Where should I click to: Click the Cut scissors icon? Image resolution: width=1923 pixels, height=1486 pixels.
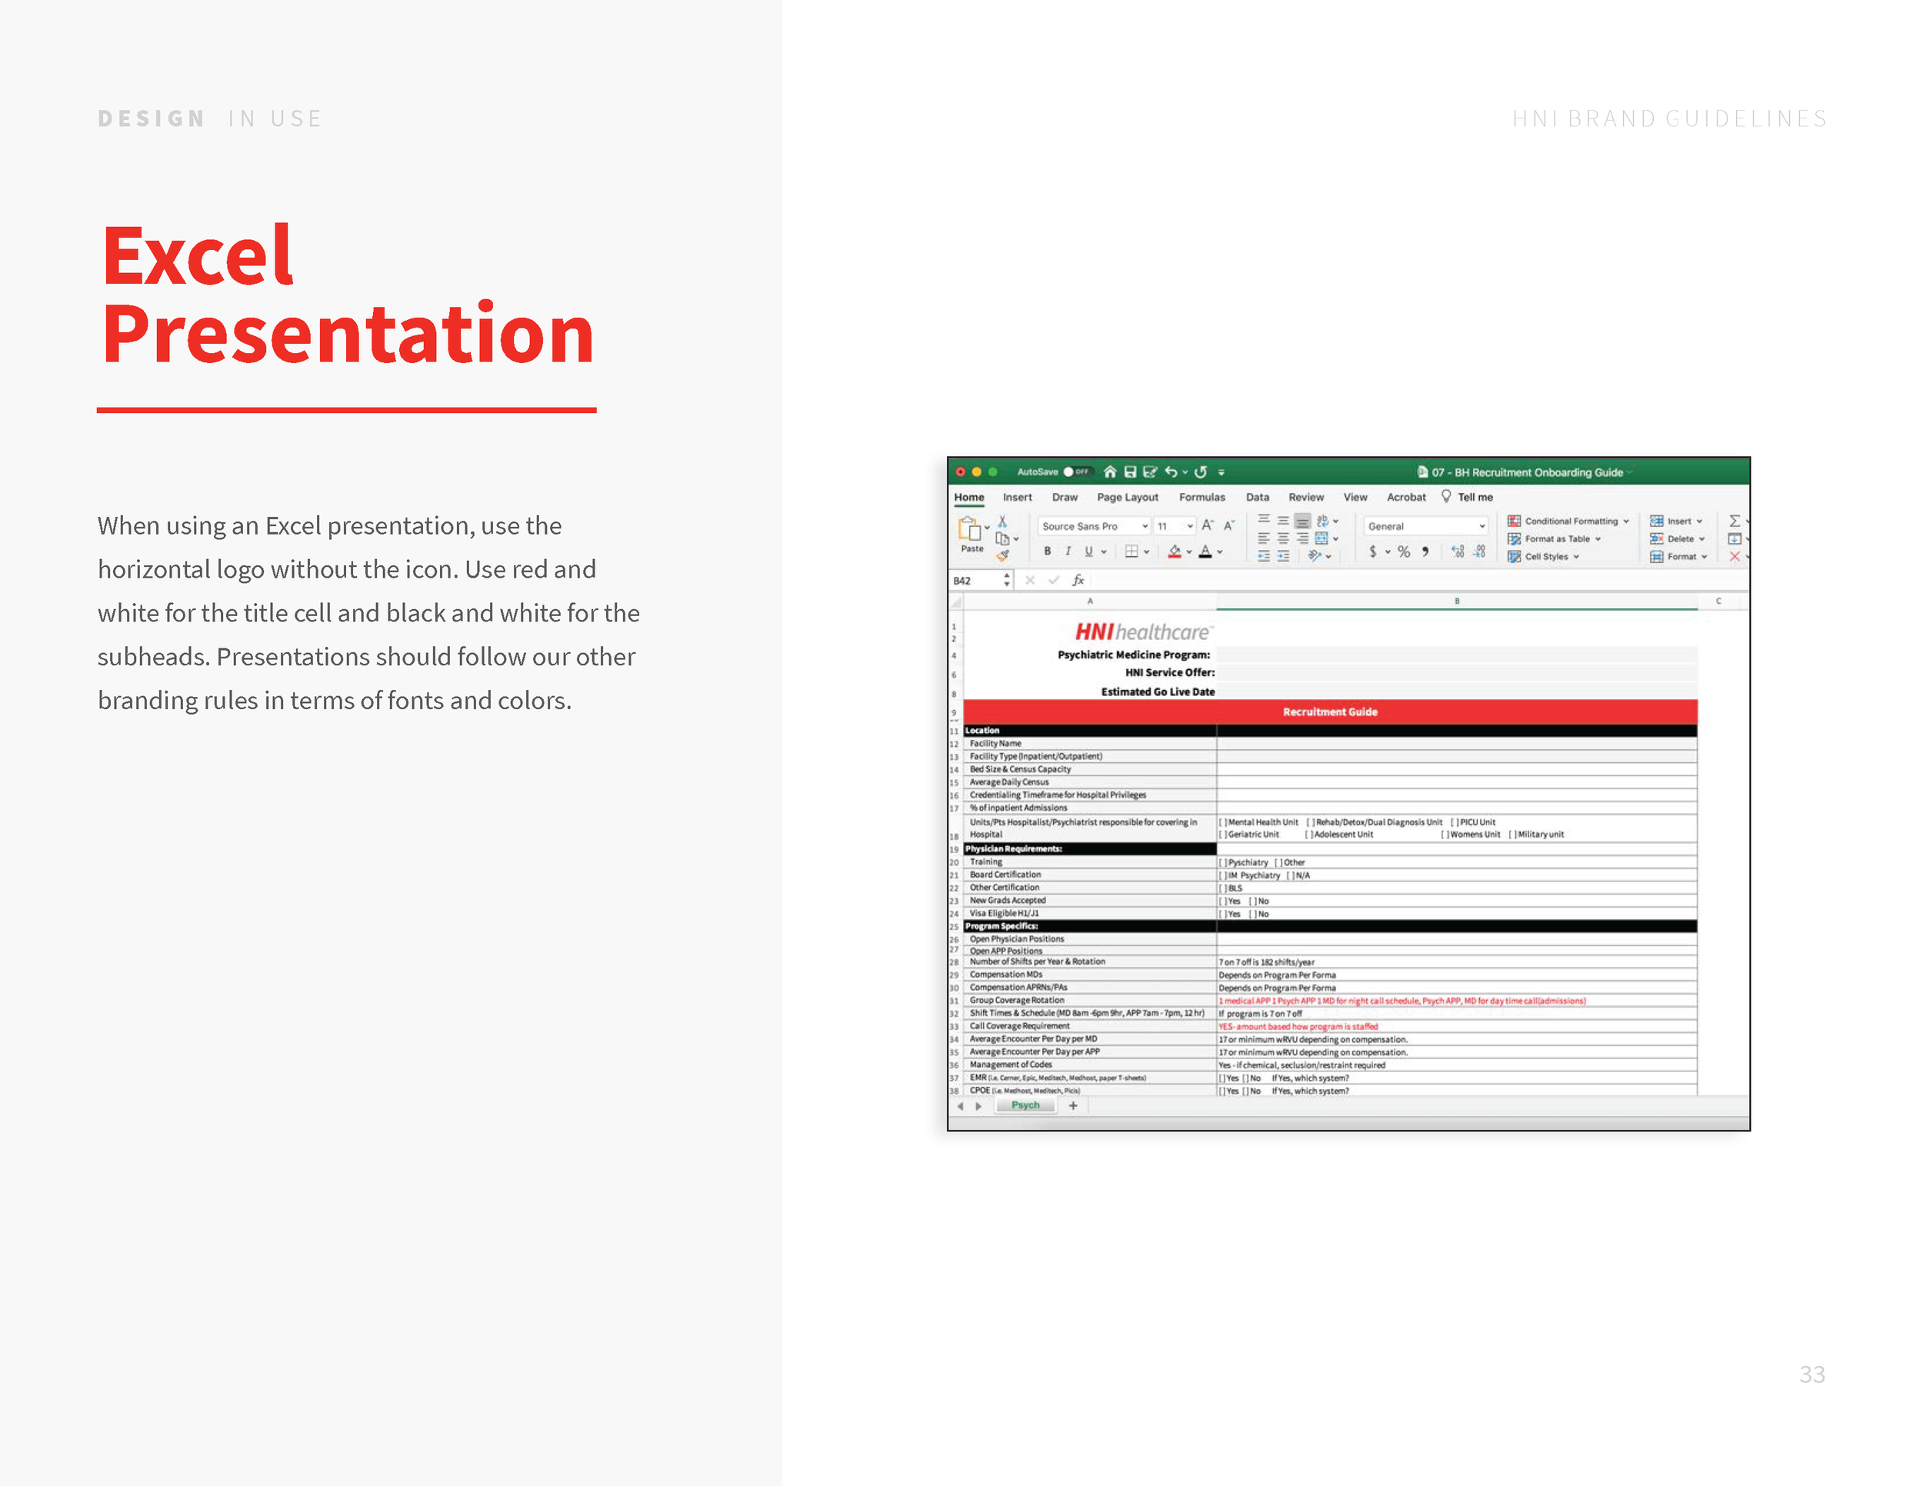[x=1002, y=522]
